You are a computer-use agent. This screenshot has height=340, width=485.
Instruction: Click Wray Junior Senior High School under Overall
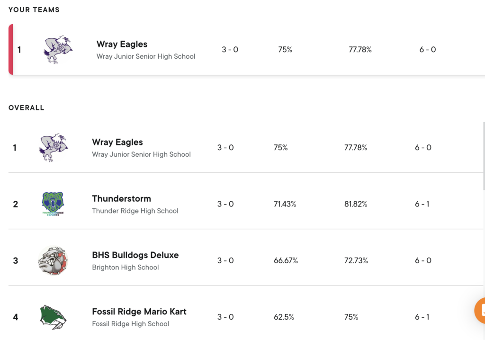click(x=141, y=154)
